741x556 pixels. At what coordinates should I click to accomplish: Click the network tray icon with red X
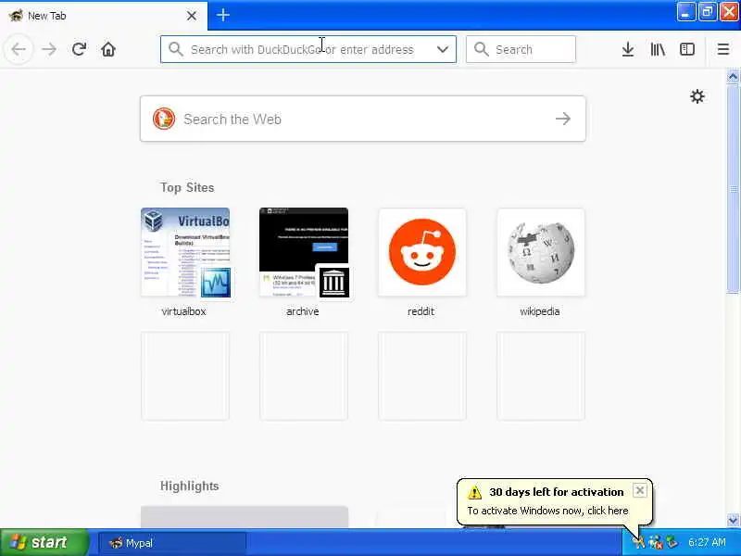click(x=656, y=542)
